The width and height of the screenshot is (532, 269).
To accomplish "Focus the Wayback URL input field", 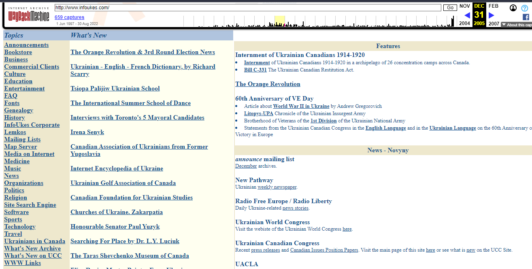I will (248, 8).
